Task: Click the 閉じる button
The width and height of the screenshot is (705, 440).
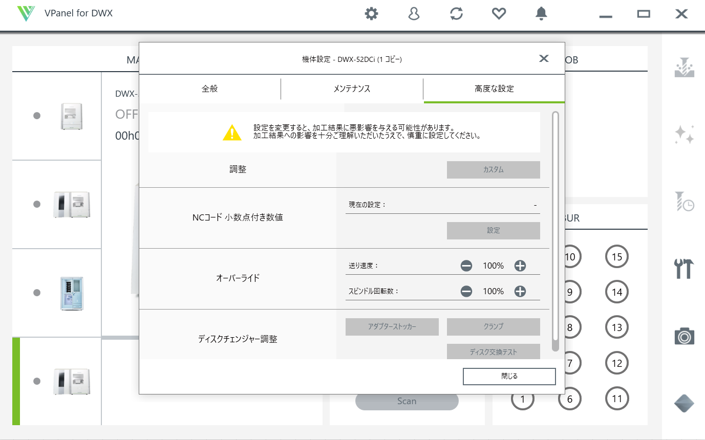Action: (x=509, y=376)
